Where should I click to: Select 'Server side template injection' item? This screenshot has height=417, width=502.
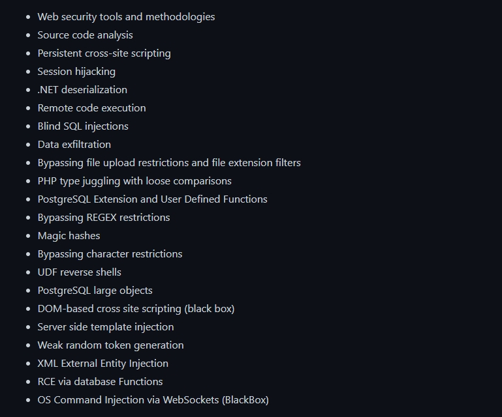point(106,327)
